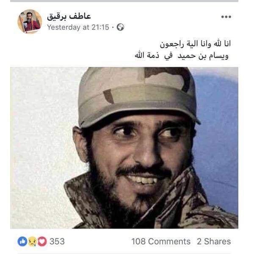Click the blue thumbs-up Like reaction icon
The image size is (254, 254).
tap(22, 241)
